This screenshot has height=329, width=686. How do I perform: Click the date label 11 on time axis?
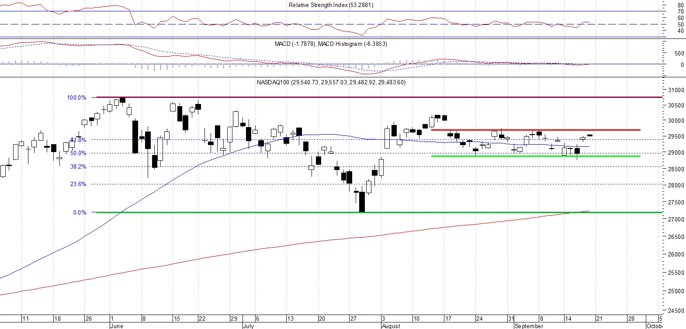tap(25, 319)
